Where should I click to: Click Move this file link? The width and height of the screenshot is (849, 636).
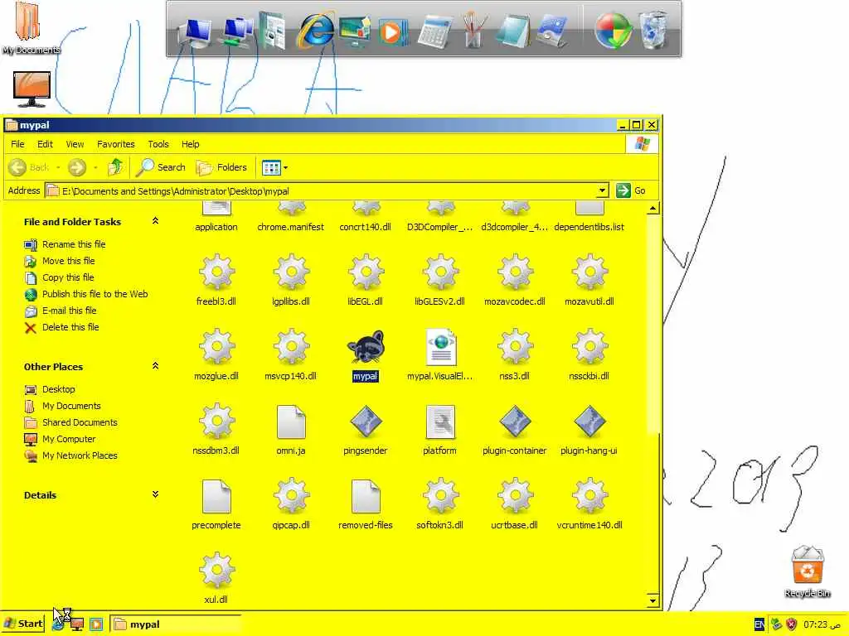pyautogui.click(x=68, y=261)
